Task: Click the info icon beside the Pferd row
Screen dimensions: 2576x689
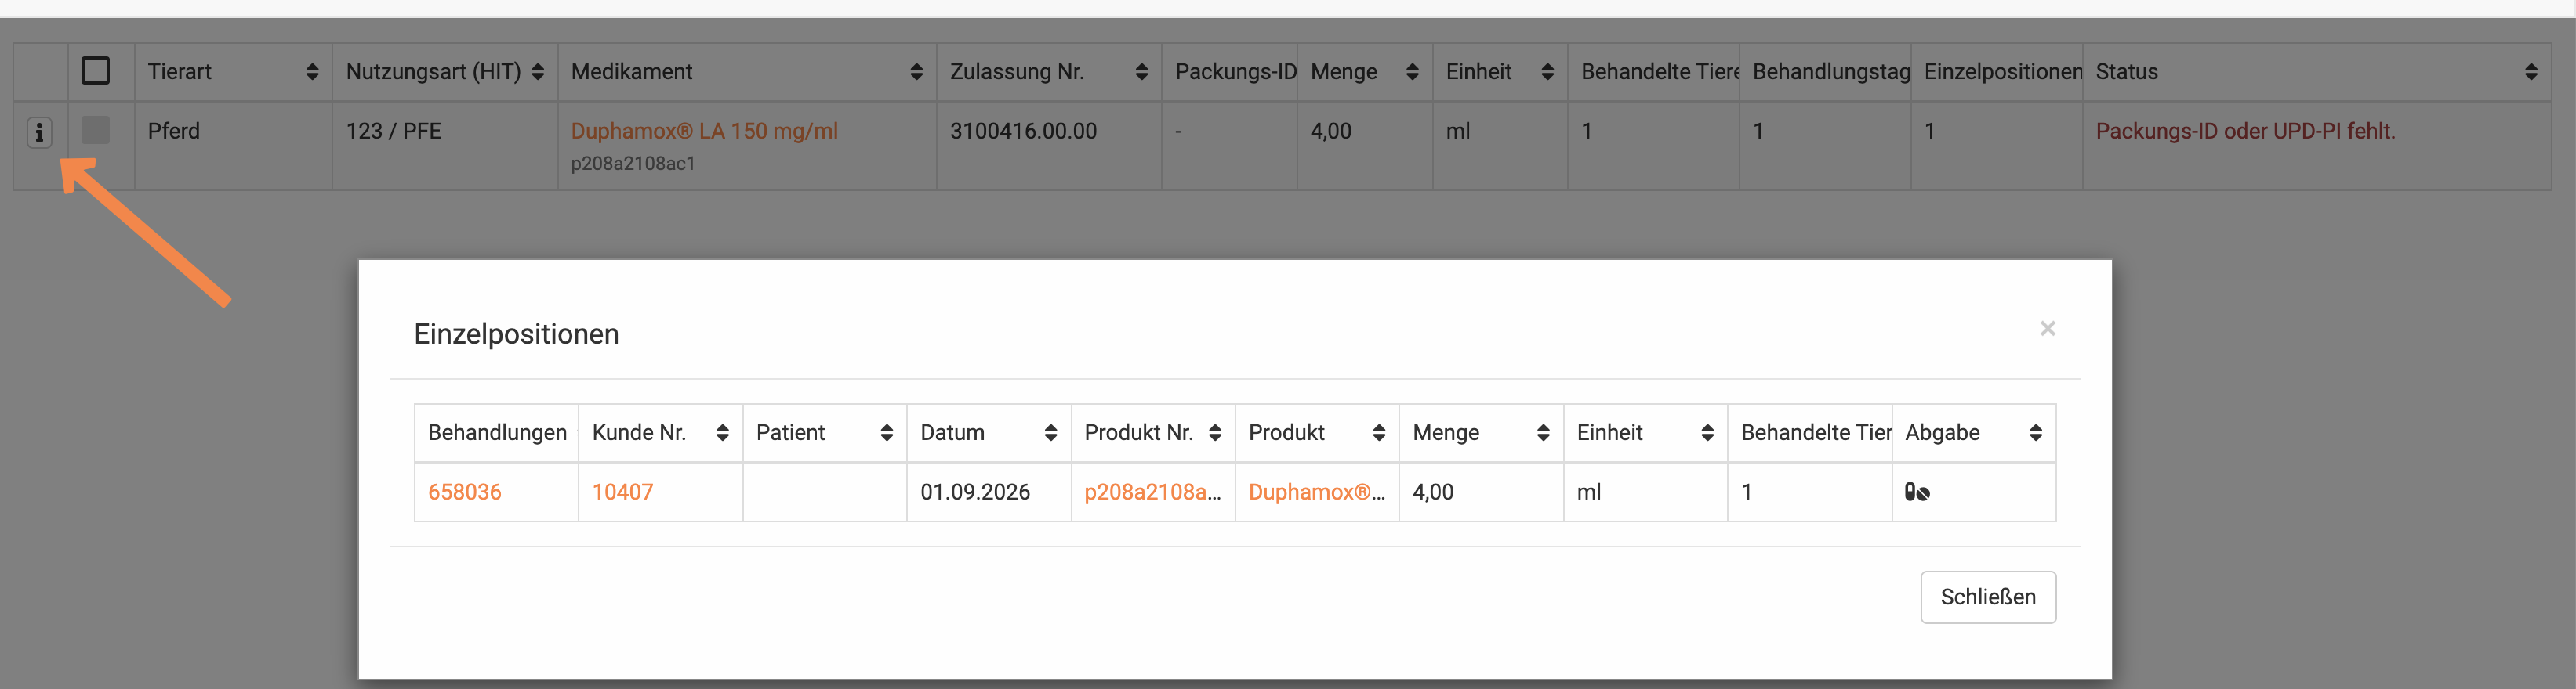Action: tap(39, 132)
